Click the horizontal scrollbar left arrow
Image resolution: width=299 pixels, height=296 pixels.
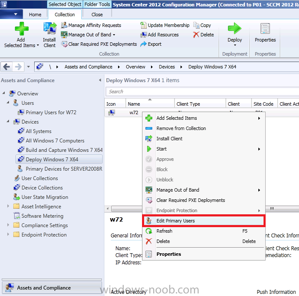[x=108, y=209]
